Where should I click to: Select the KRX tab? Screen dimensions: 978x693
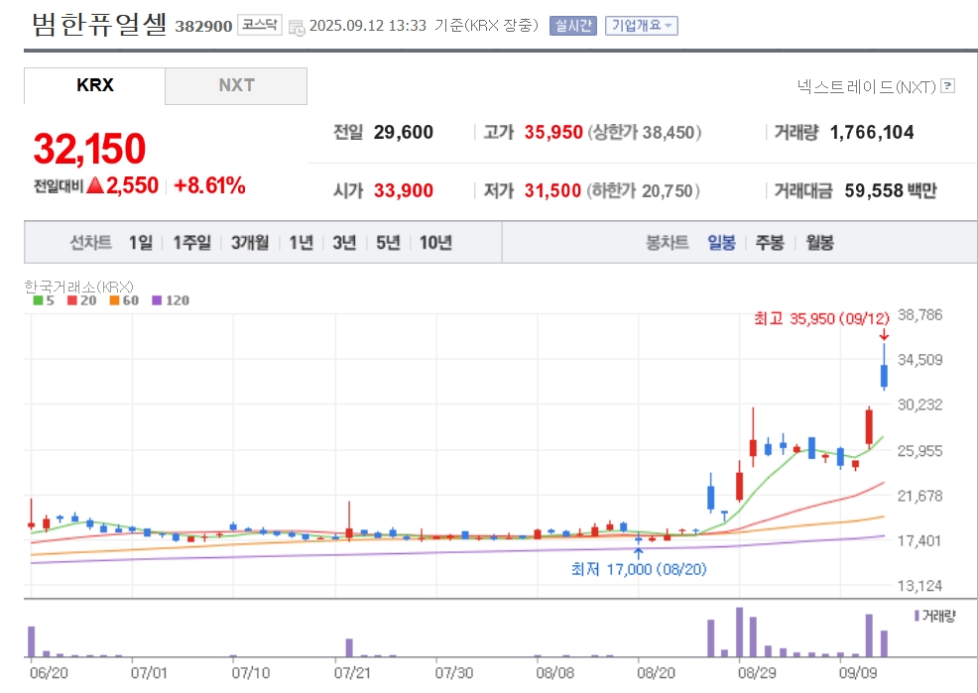coord(95,86)
